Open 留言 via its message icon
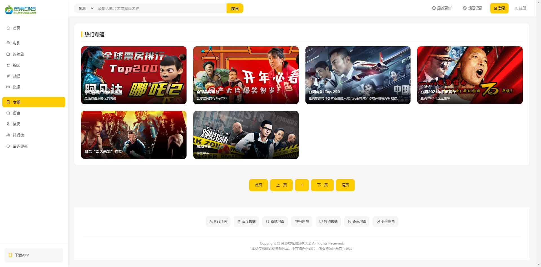 (8, 113)
